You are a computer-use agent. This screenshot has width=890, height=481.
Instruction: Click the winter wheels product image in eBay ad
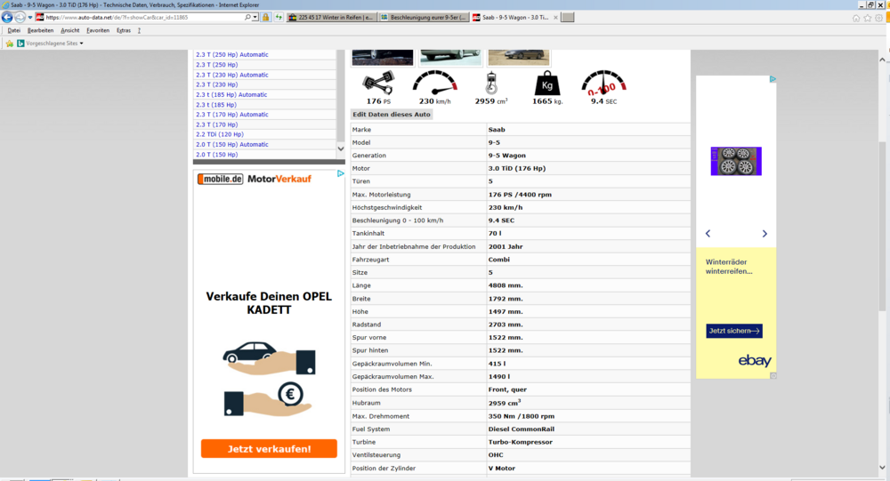point(736,161)
